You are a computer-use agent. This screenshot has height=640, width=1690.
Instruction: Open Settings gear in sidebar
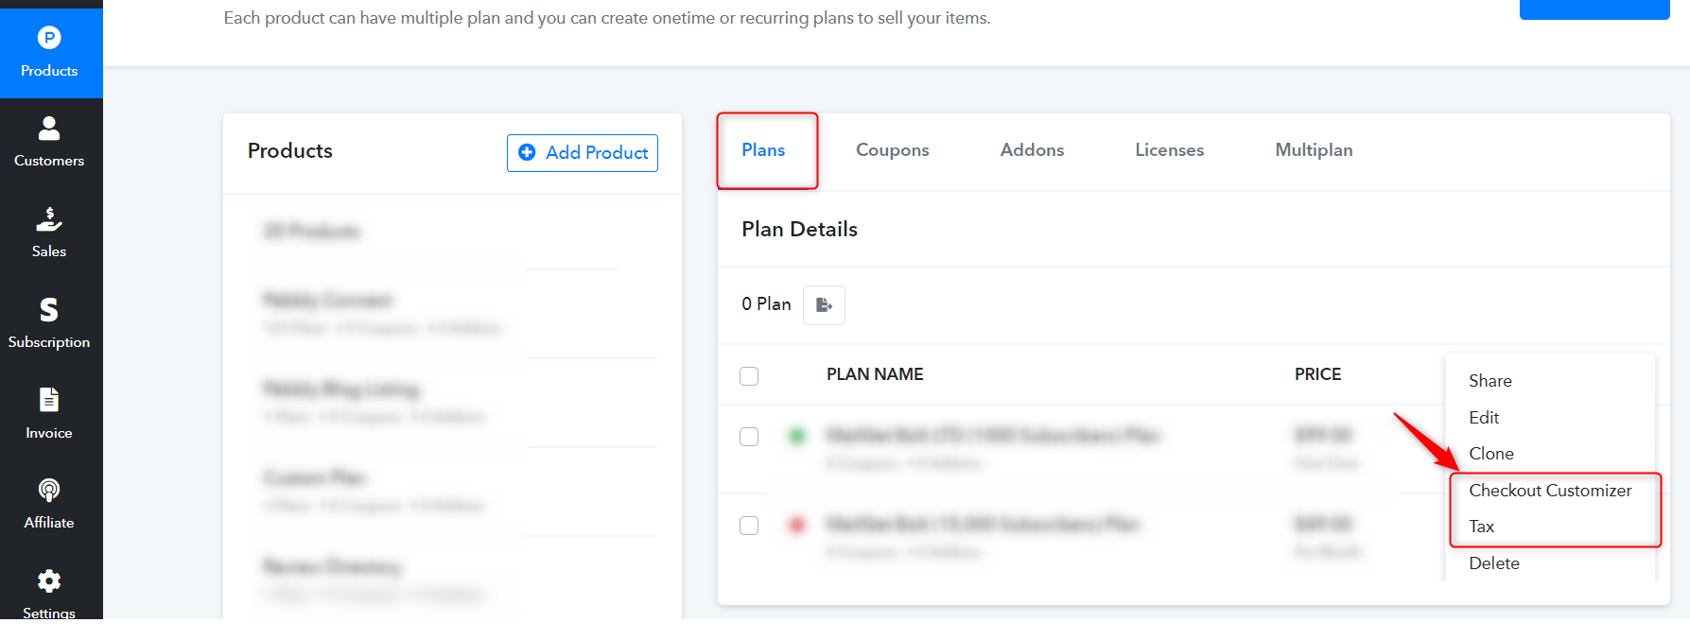pyautogui.click(x=49, y=580)
